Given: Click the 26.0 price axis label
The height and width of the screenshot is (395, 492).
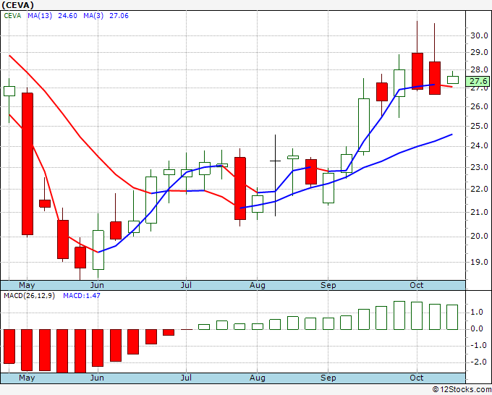Looking at the screenshot, I should tap(479, 106).
